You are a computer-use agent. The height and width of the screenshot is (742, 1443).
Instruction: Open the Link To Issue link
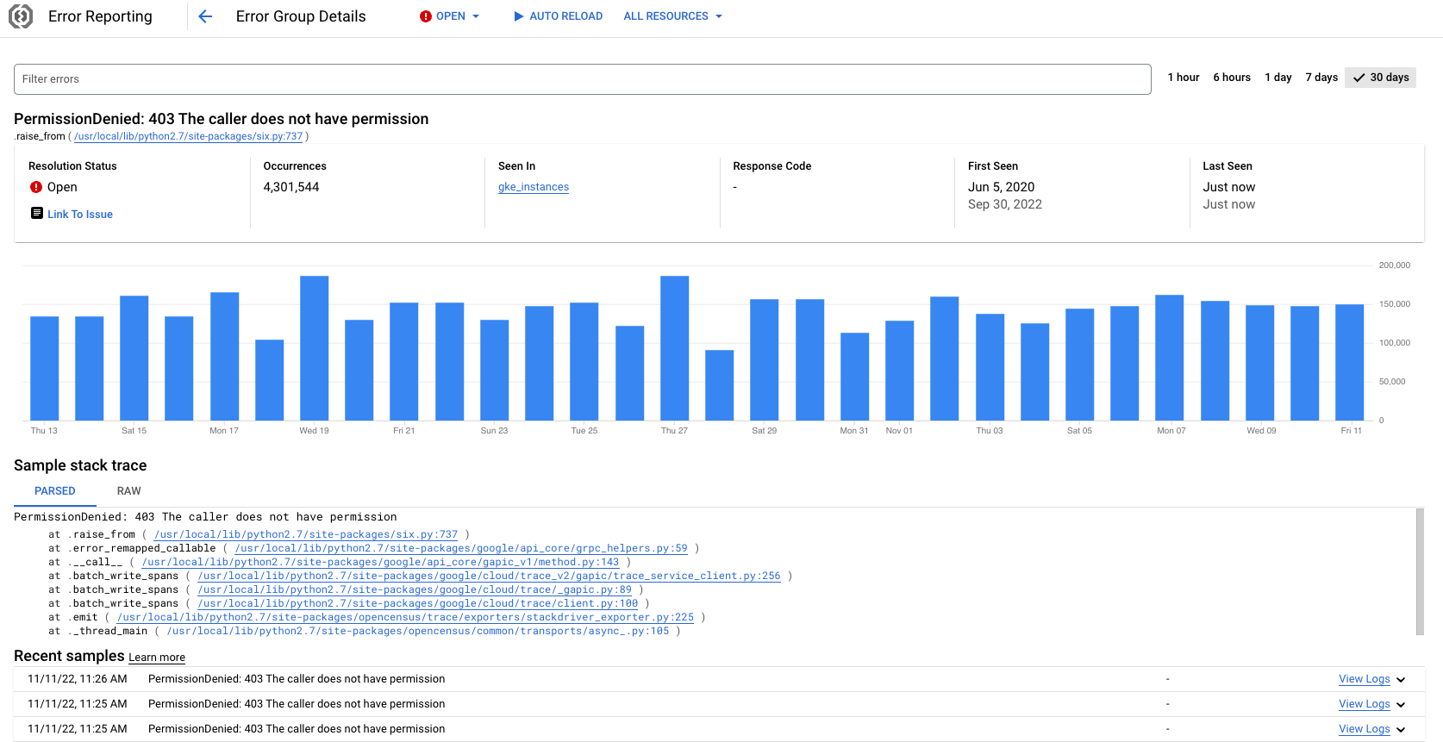(x=80, y=215)
